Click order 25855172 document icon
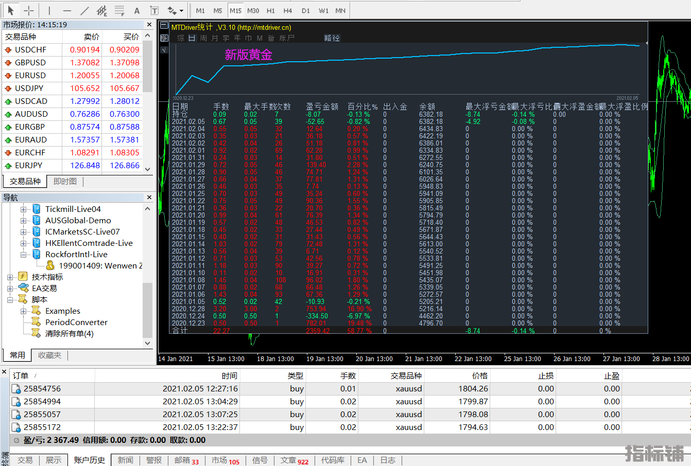Image resolution: width=691 pixels, height=466 pixels. pyautogui.click(x=16, y=427)
